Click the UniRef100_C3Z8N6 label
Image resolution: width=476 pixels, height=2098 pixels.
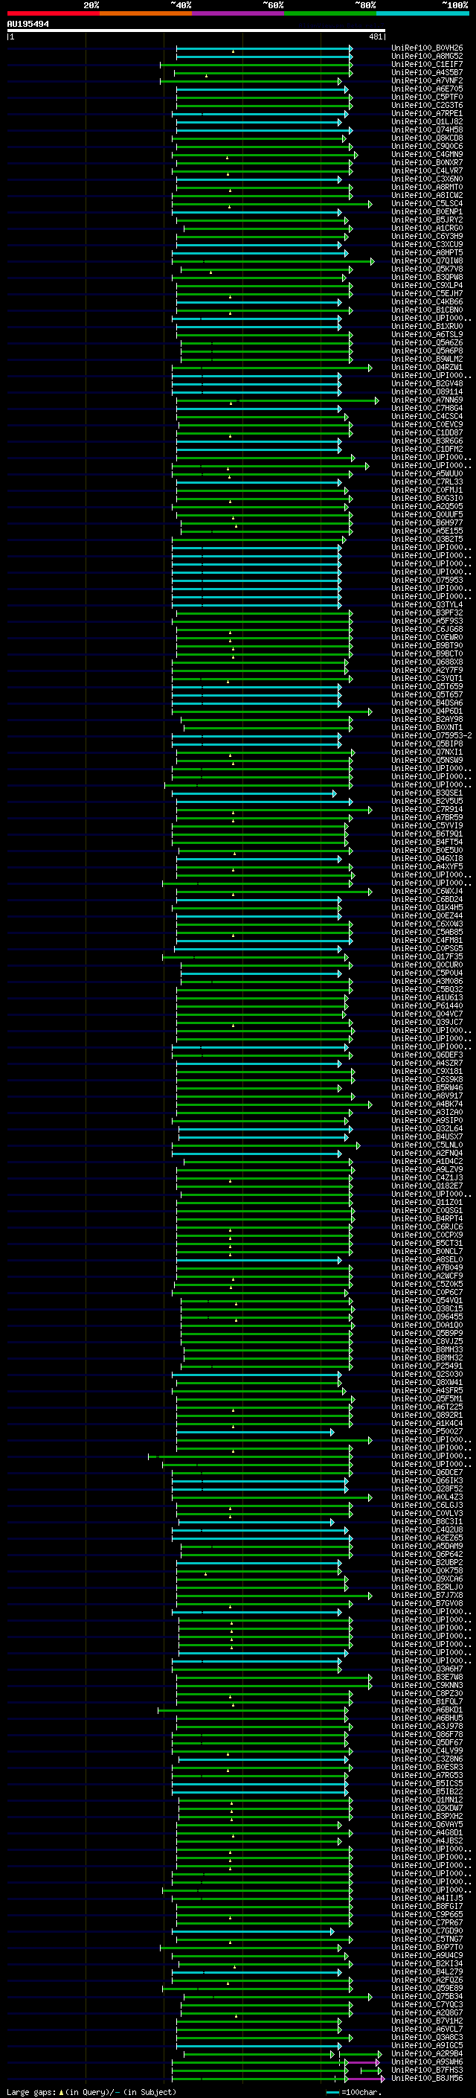(427, 1759)
